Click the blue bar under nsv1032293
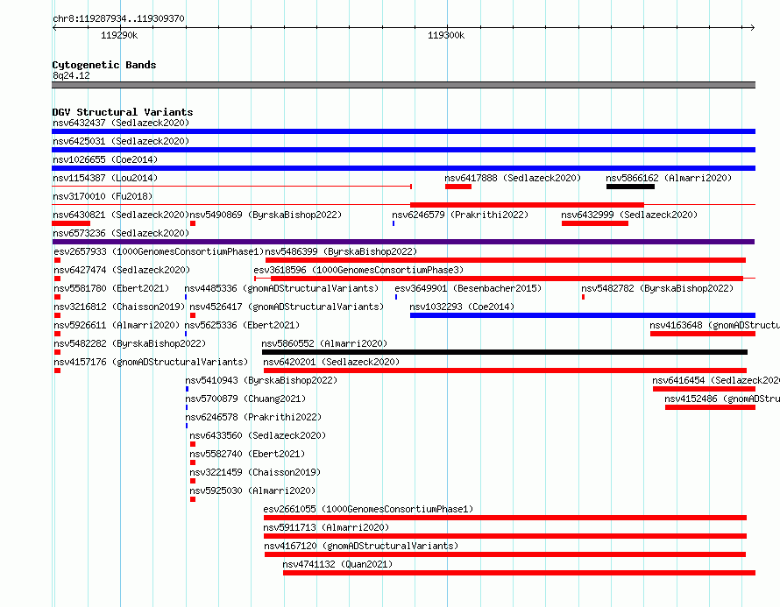Screen dimensions: 780x607 coord(583,315)
